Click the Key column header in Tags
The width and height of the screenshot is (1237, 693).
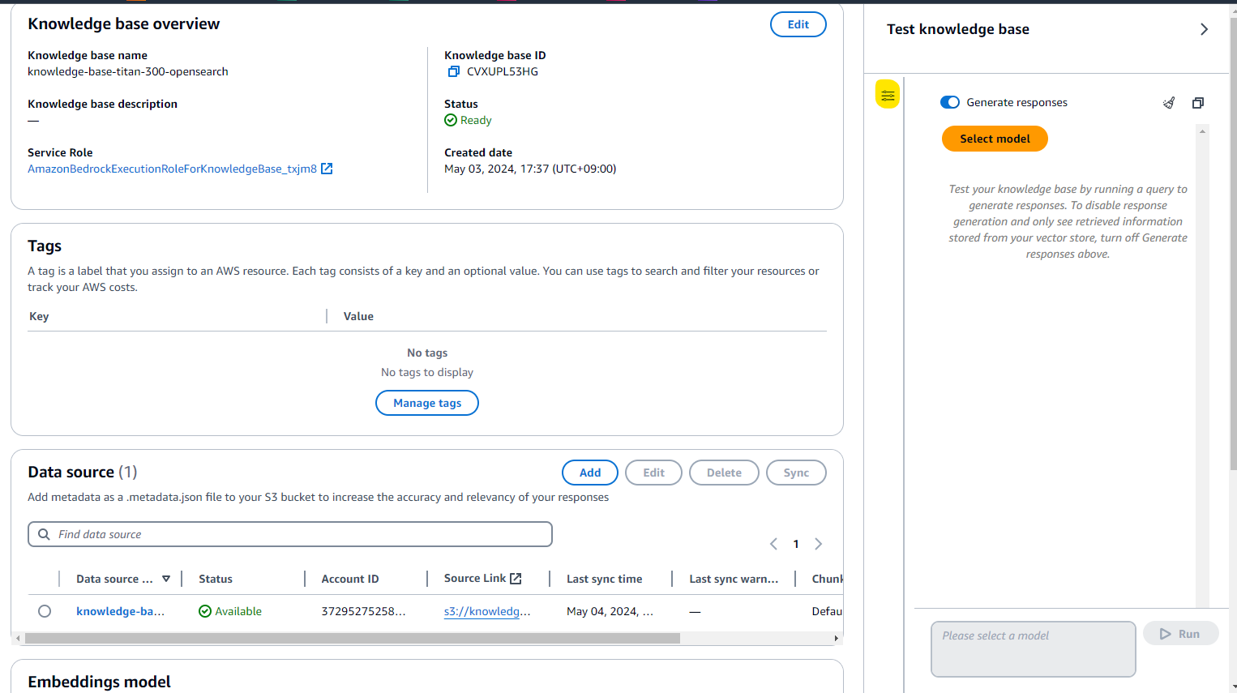pos(39,316)
